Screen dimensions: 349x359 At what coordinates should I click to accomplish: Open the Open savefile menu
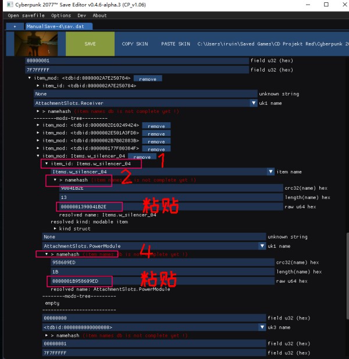tap(27, 16)
